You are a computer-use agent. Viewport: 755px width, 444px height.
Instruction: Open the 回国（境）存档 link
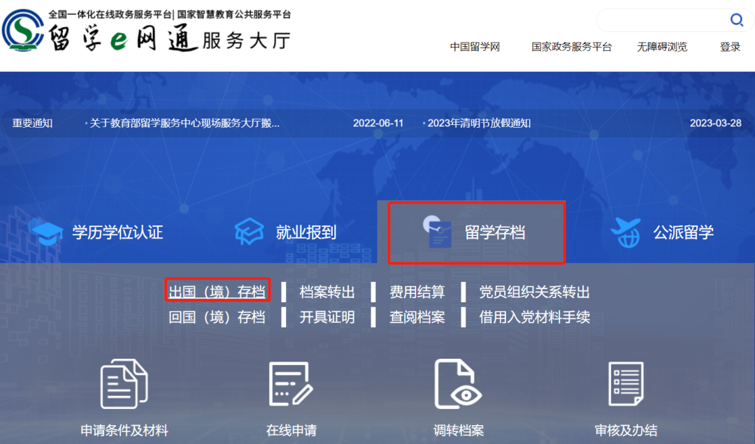pos(217,316)
